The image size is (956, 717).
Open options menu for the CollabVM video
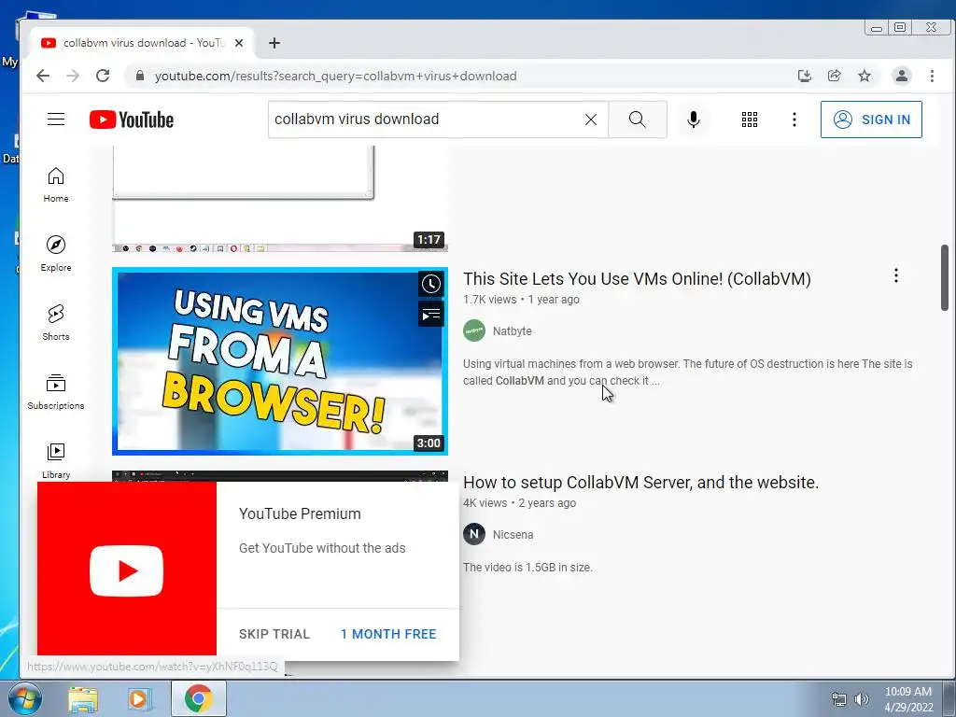click(895, 275)
